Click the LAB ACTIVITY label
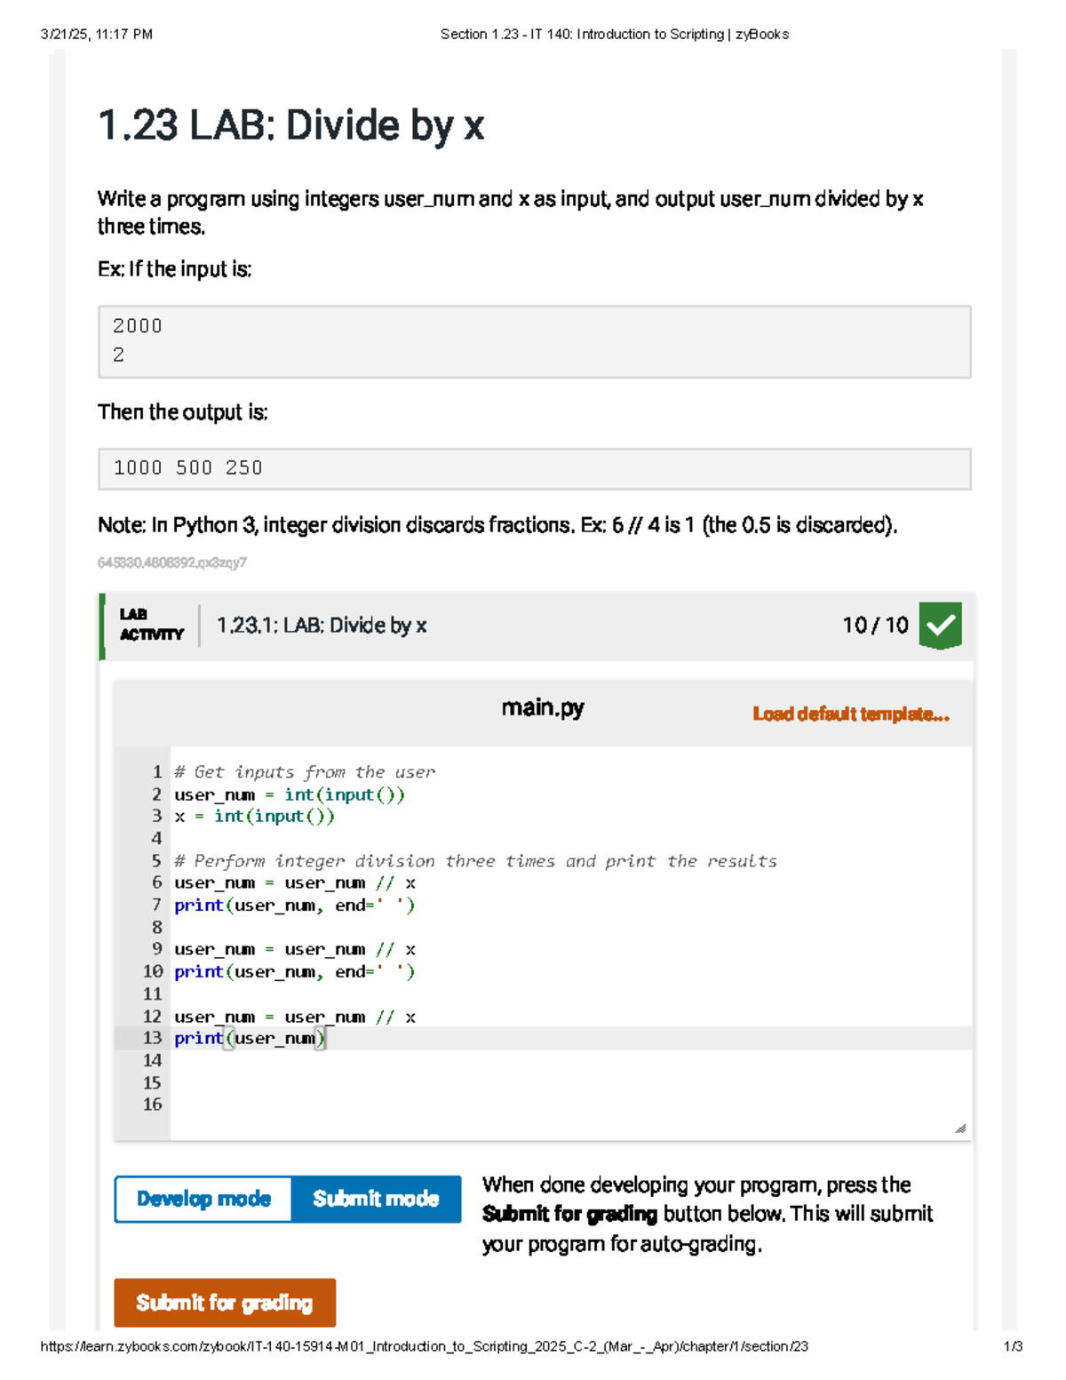Viewport: 1066px width, 1380px height. (151, 625)
